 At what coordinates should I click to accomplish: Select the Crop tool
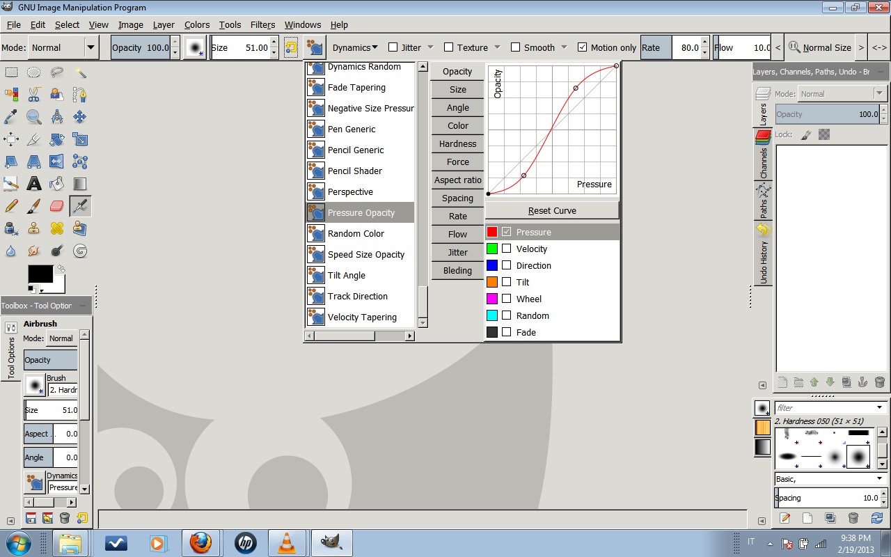34,139
